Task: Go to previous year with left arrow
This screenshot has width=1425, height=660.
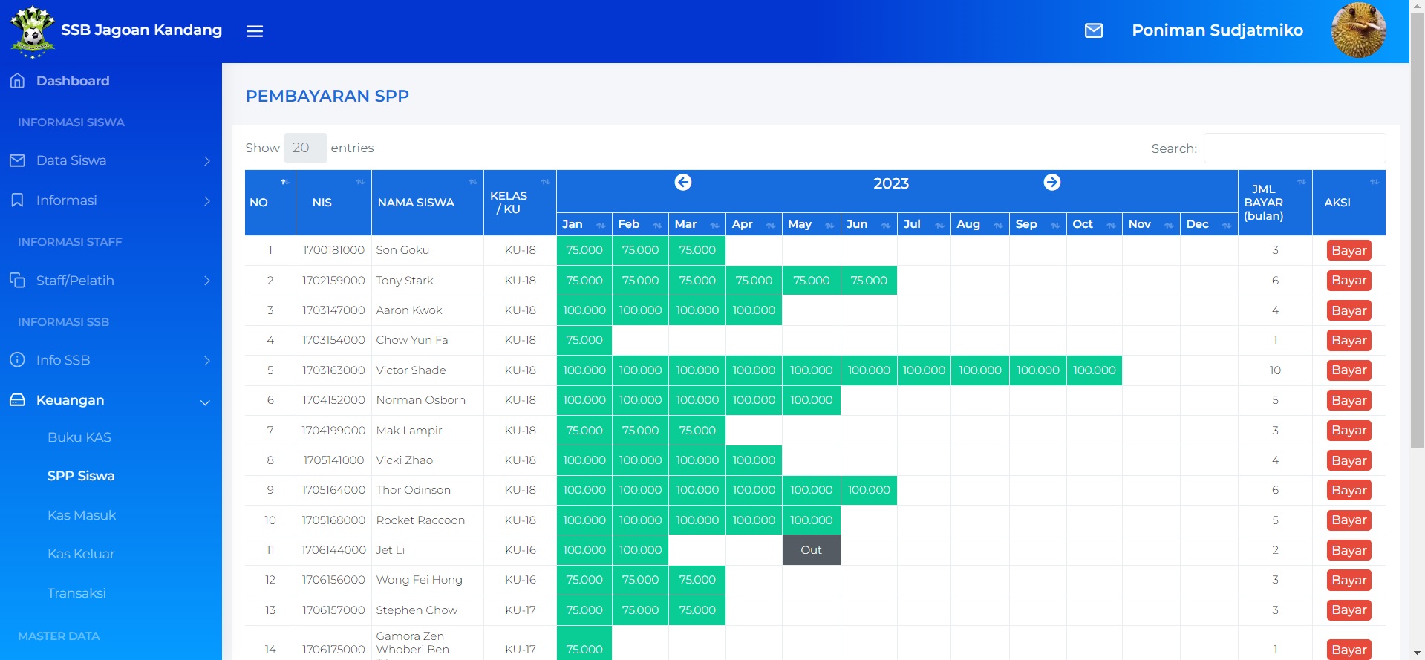Action: point(682,183)
